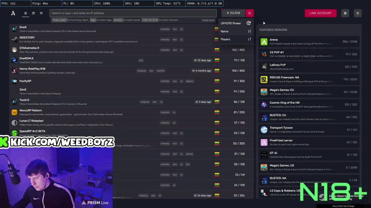Click the OneRDM.lt server icon
The height and width of the screenshot is (208, 371).
14,60
